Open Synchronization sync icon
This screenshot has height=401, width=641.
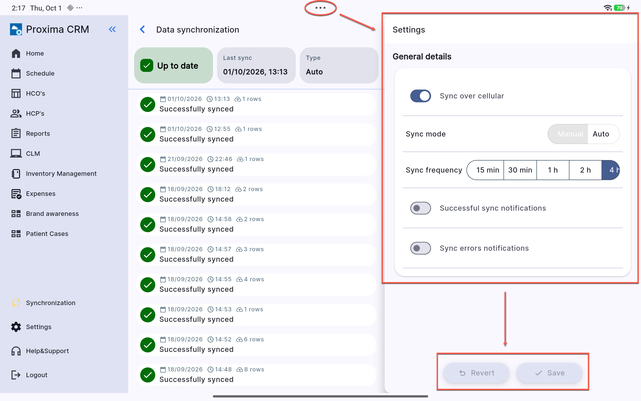coord(16,303)
